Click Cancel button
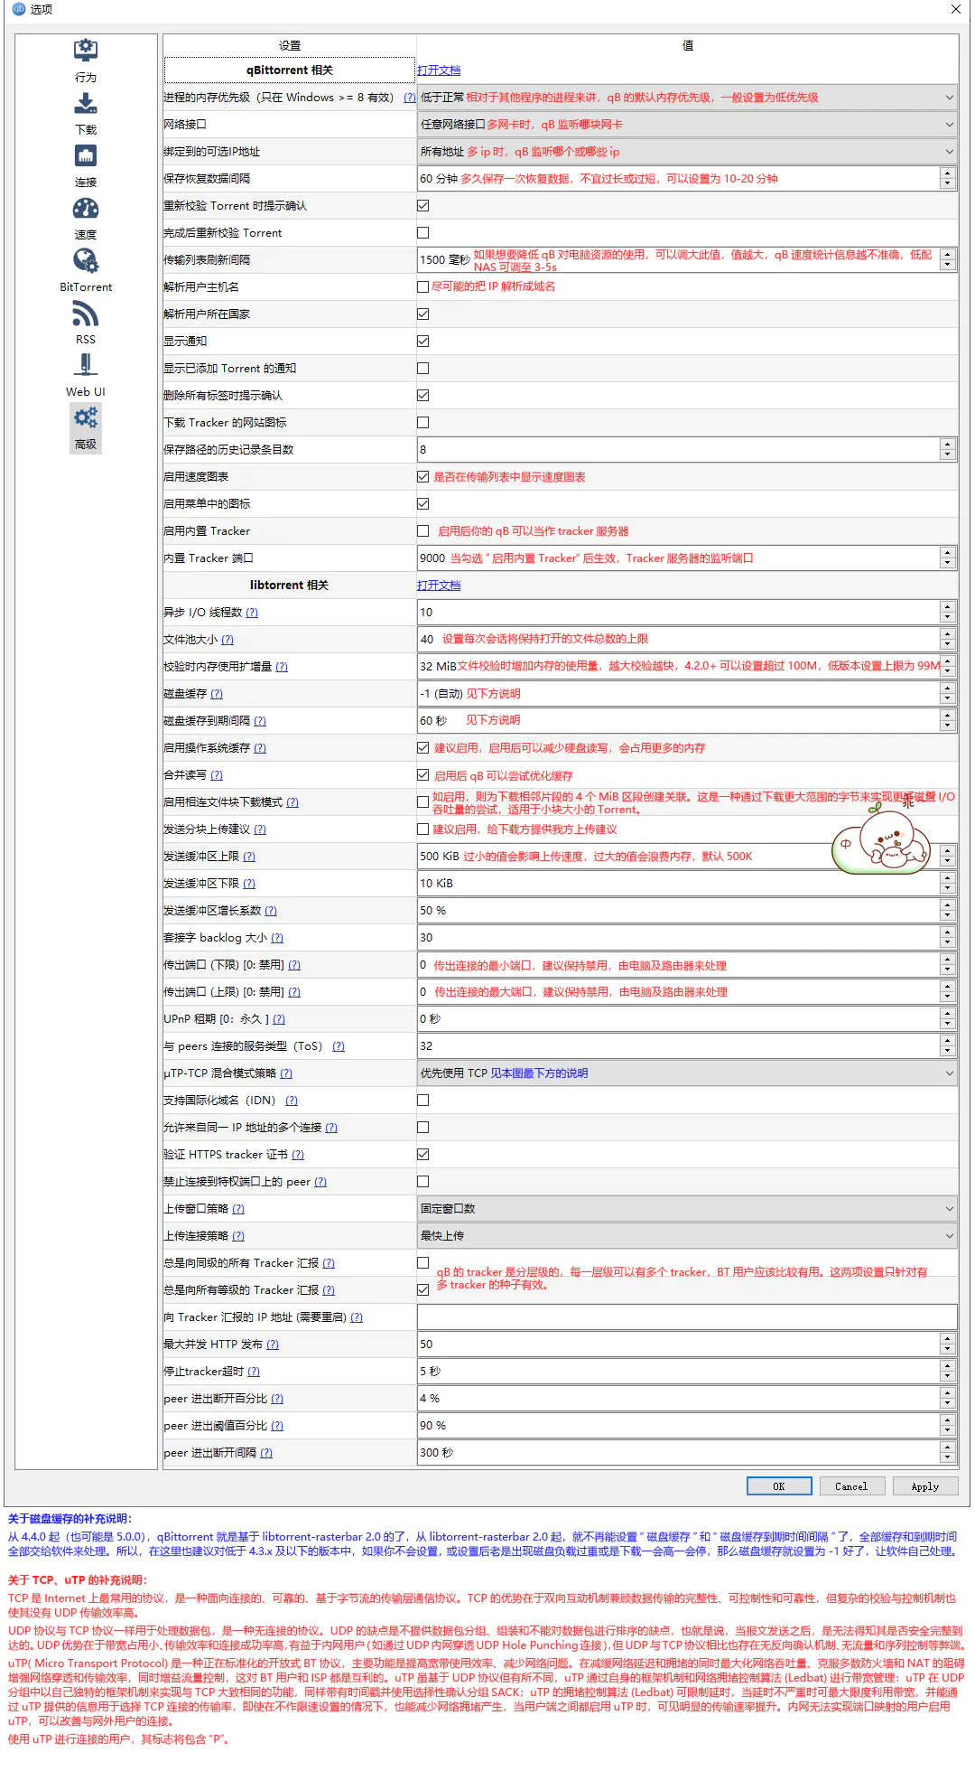975x1771 pixels. tap(851, 1486)
